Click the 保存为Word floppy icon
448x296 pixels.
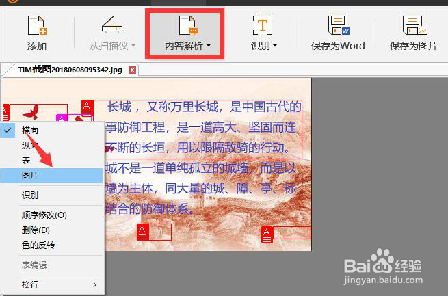click(339, 25)
